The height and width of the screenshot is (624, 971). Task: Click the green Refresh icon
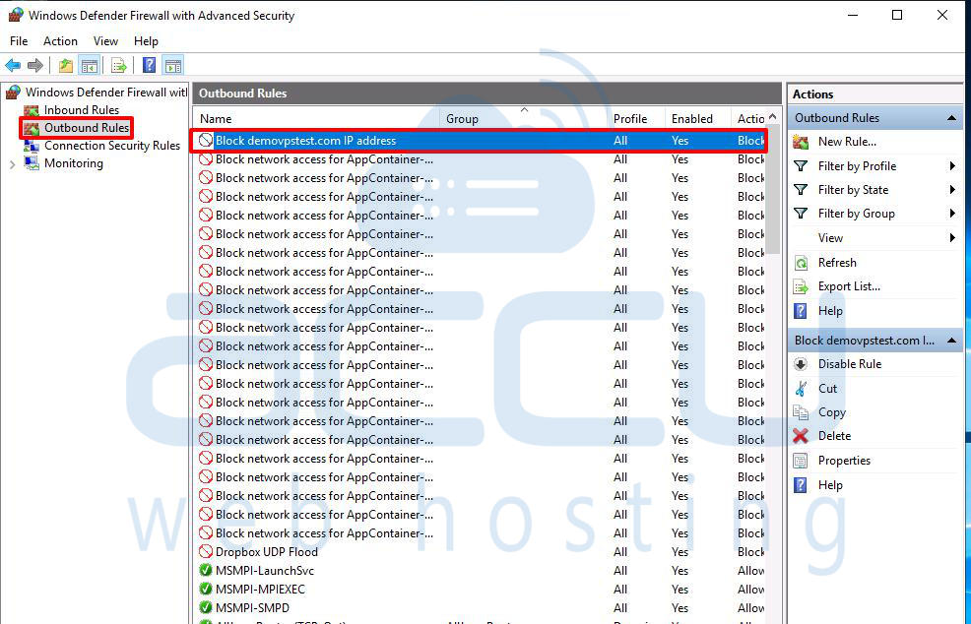(x=801, y=263)
